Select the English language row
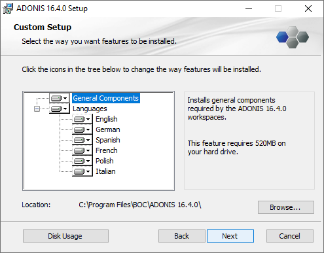Image resolution: width=324 pixels, height=253 pixels. tap(107, 119)
